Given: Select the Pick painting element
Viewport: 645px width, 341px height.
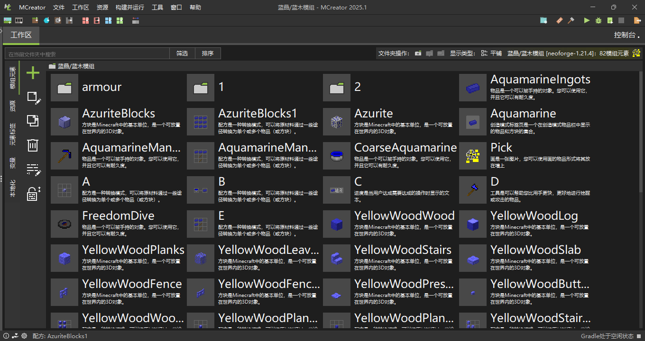Looking at the screenshot, I should pyautogui.click(x=525, y=156).
